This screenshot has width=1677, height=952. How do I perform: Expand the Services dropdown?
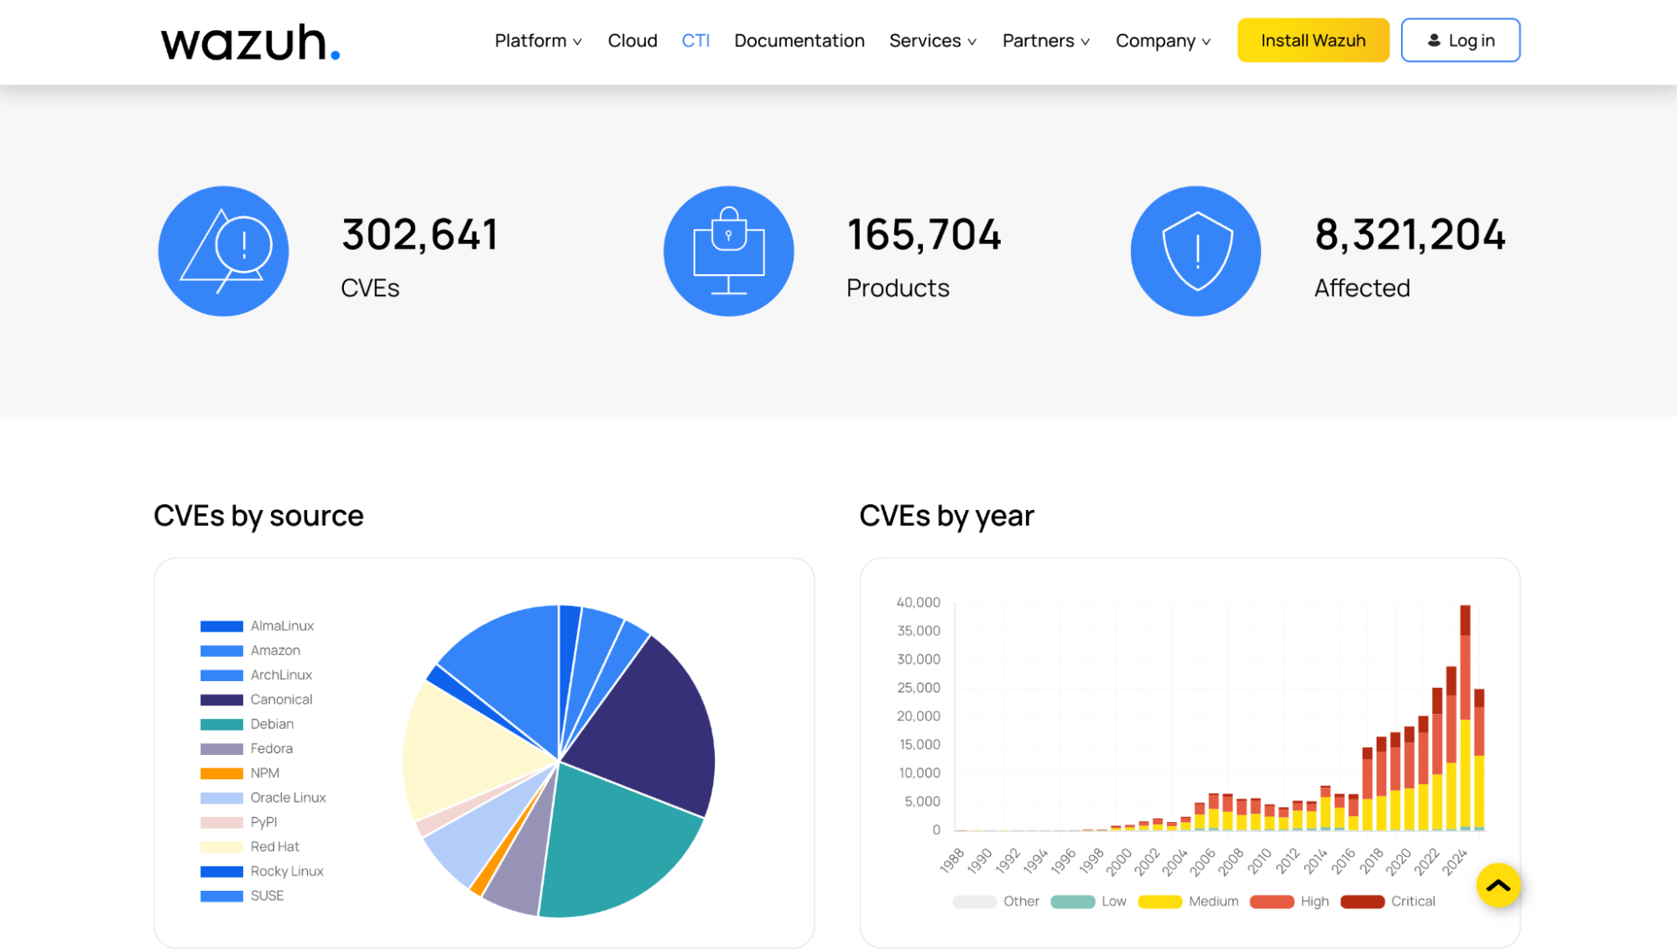[x=933, y=40]
